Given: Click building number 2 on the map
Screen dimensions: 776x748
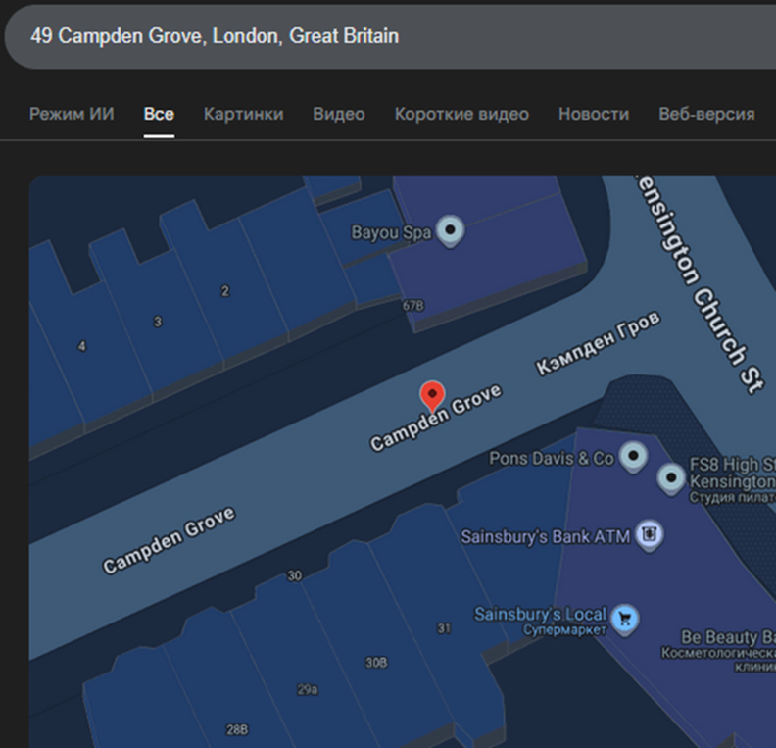Looking at the screenshot, I should (225, 290).
